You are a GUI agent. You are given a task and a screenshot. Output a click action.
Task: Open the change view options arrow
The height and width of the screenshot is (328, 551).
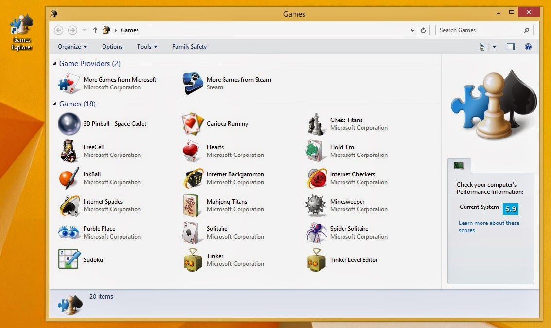tap(495, 47)
